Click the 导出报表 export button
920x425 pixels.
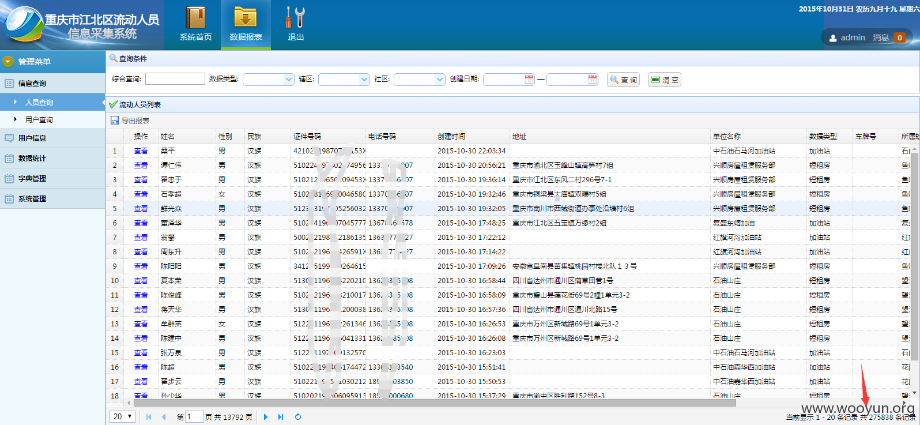pyautogui.click(x=130, y=121)
